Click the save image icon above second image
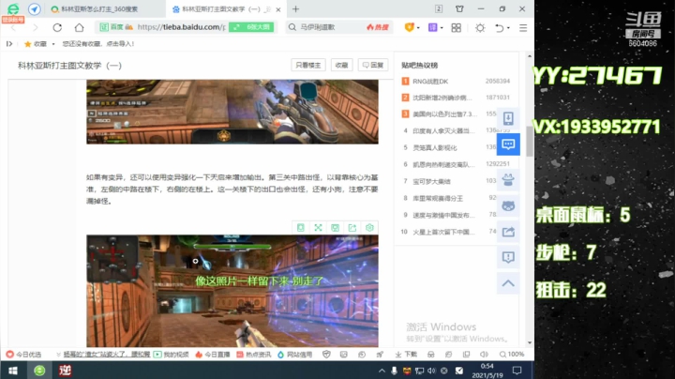Screen dimensions: 675x379 click(335, 228)
